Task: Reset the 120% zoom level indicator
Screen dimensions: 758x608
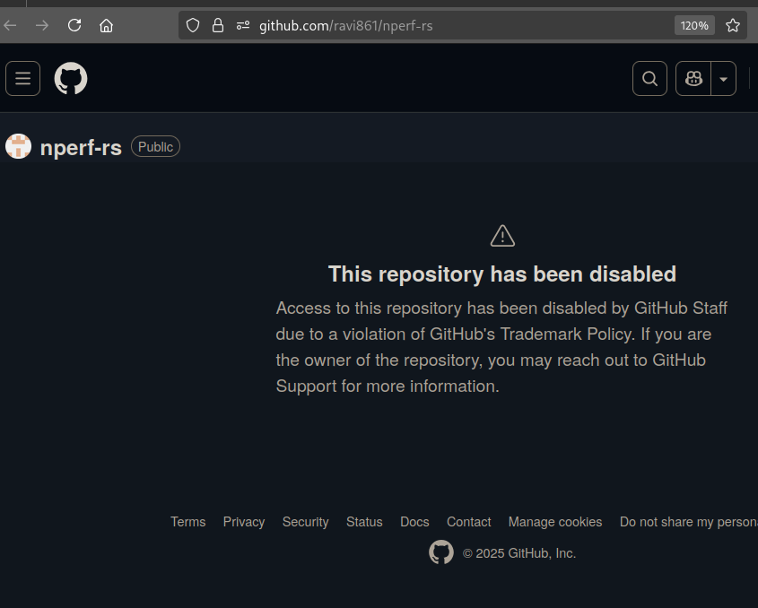Action: (x=694, y=25)
